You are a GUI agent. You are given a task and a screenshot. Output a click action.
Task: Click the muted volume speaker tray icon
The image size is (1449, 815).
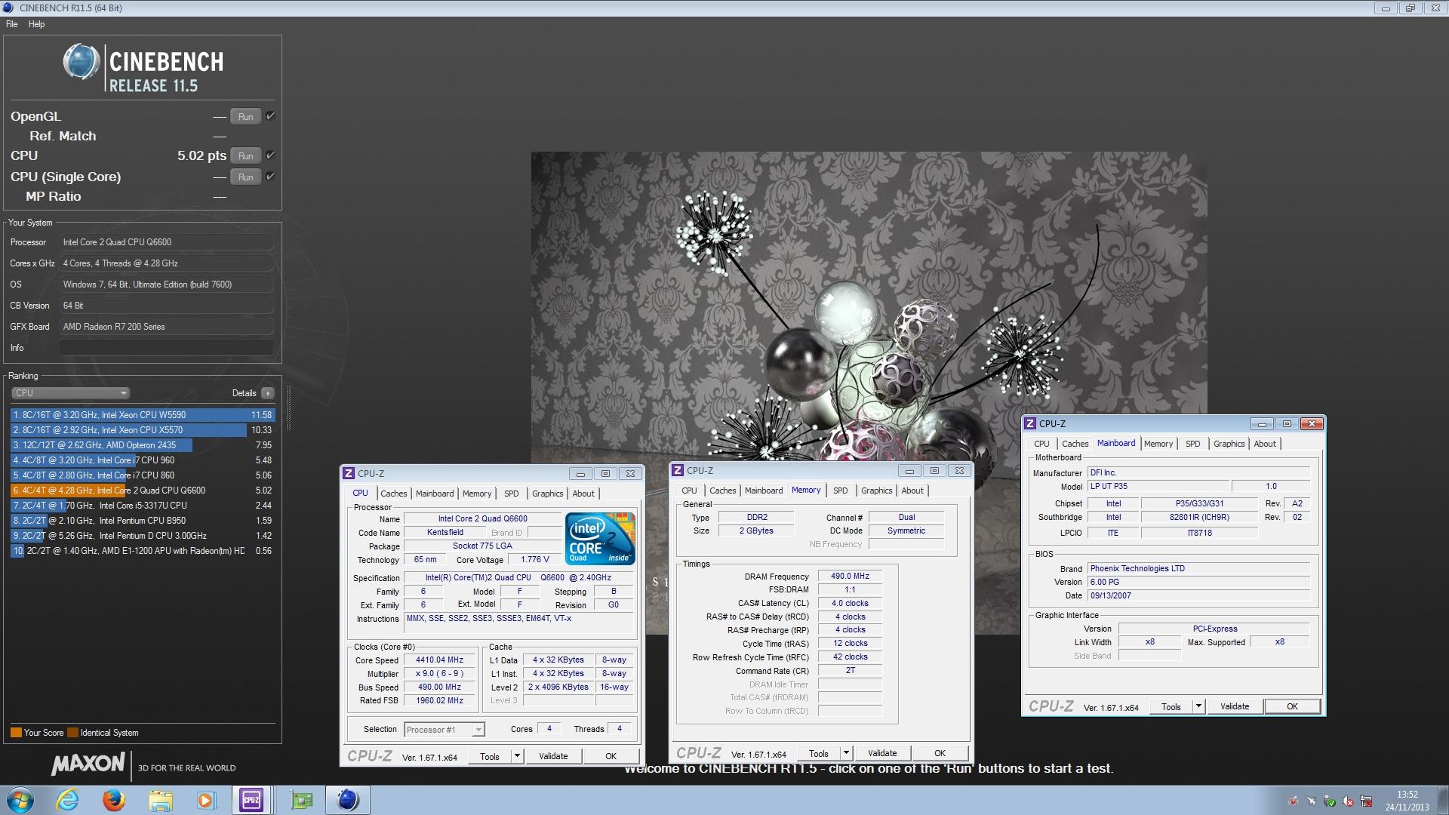coord(1348,801)
